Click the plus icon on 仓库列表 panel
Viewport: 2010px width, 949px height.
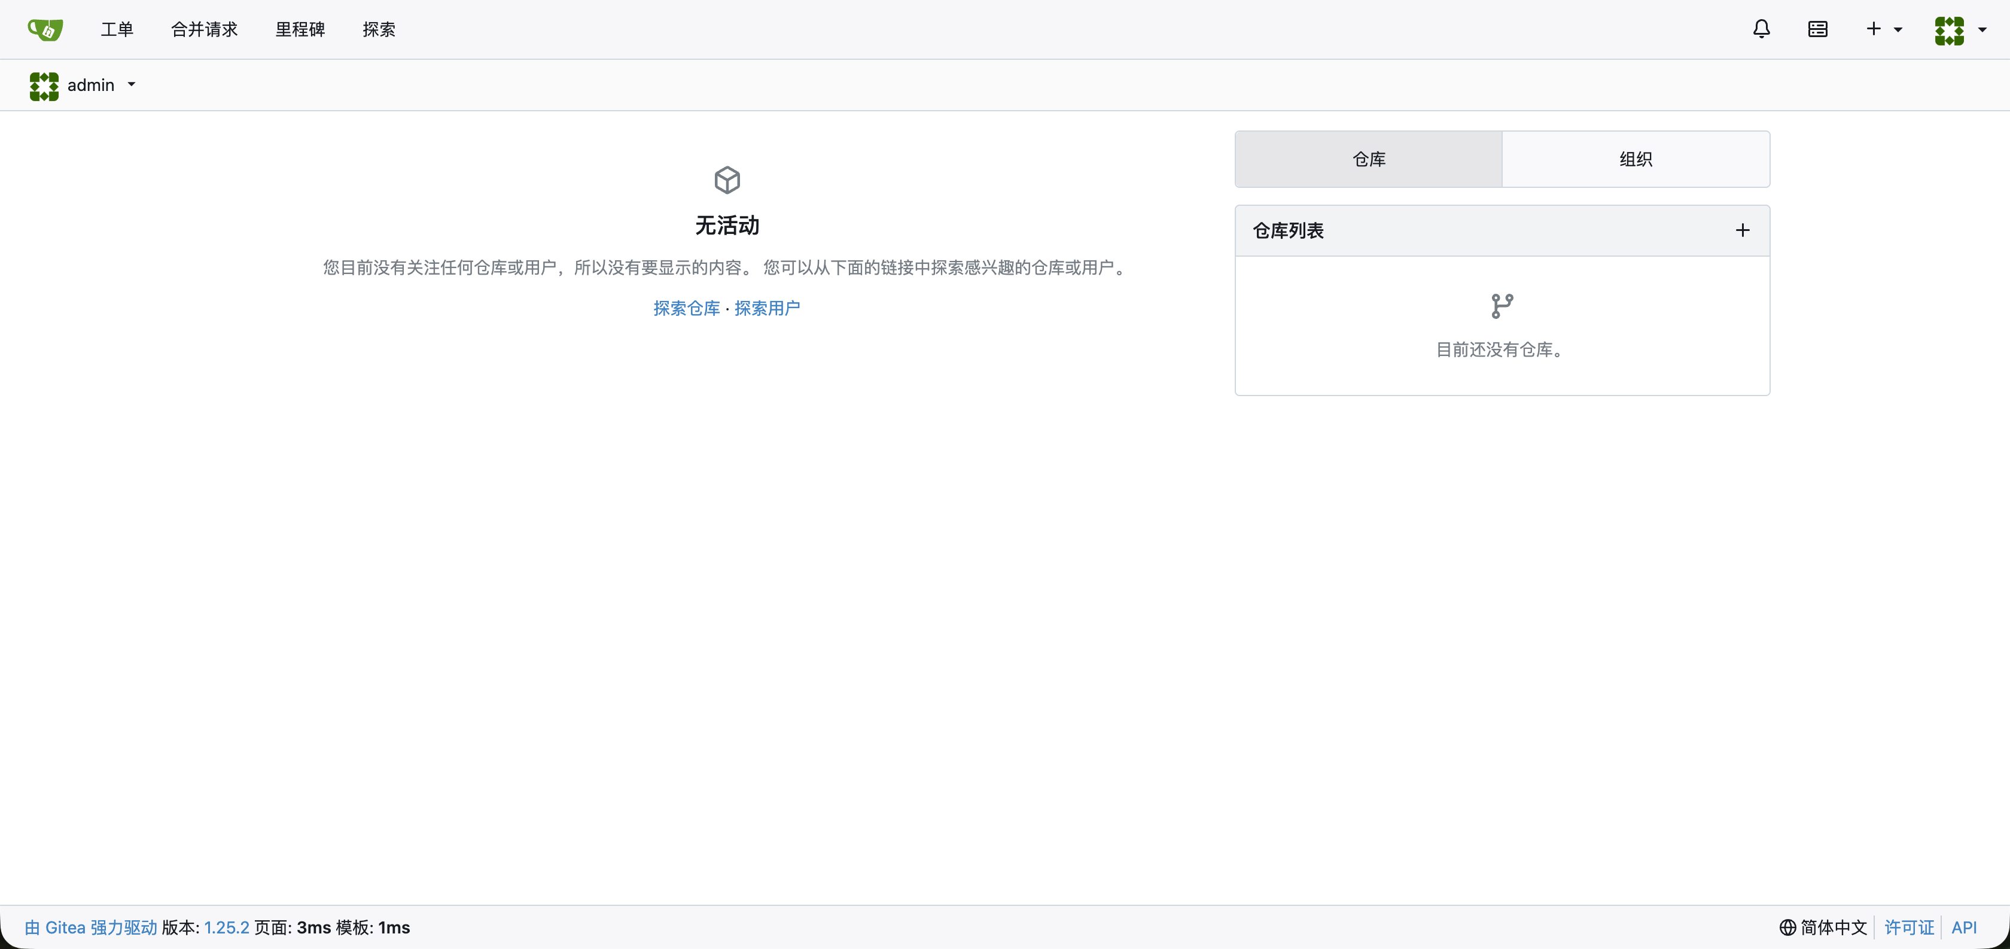tap(1743, 230)
